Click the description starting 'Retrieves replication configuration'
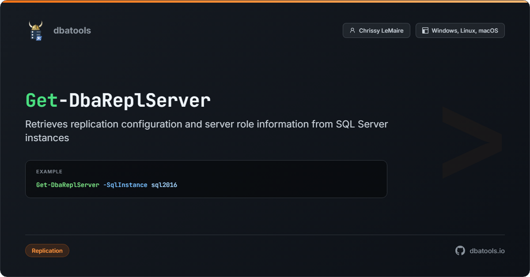The height and width of the screenshot is (277, 530). [x=207, y=131]
